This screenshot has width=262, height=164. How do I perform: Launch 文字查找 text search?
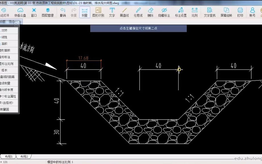[210, 12]
